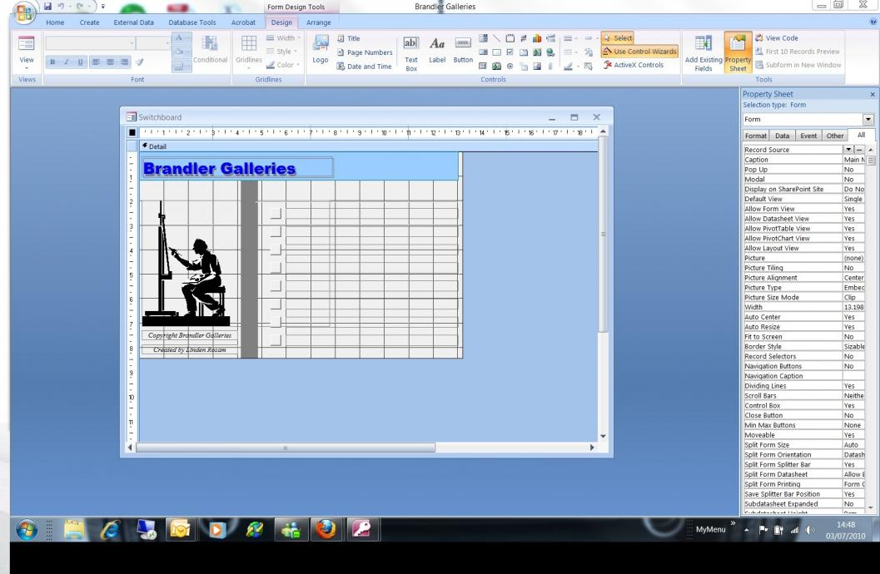Viewport: 880px width, 574px height.
Task: Open the gridline Width dropdown
Action: click(x=283, y=38)
